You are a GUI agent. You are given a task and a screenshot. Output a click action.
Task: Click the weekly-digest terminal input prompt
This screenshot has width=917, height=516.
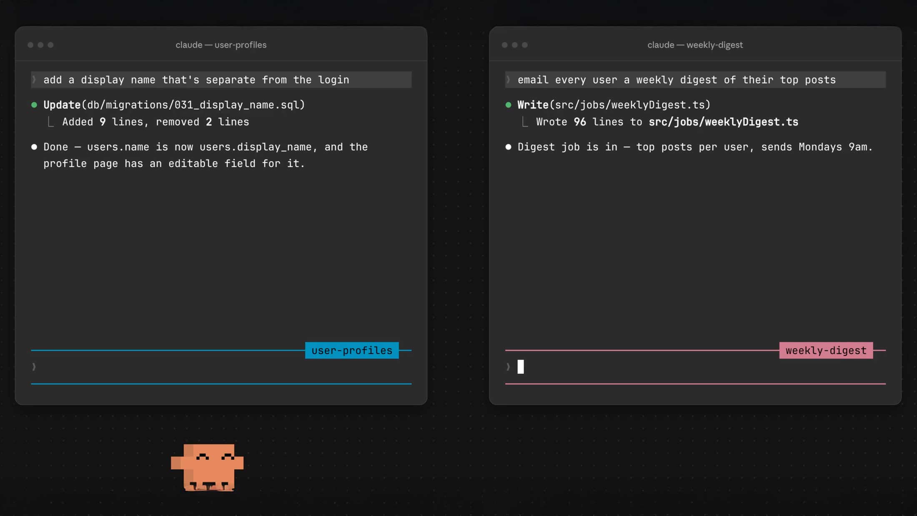click(695, 367)
